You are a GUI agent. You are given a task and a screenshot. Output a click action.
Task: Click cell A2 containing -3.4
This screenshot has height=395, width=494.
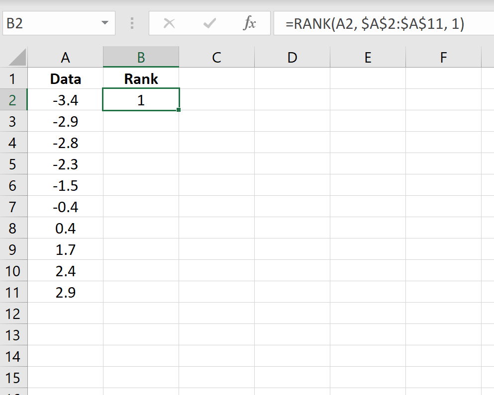click(x=65, y=100)
